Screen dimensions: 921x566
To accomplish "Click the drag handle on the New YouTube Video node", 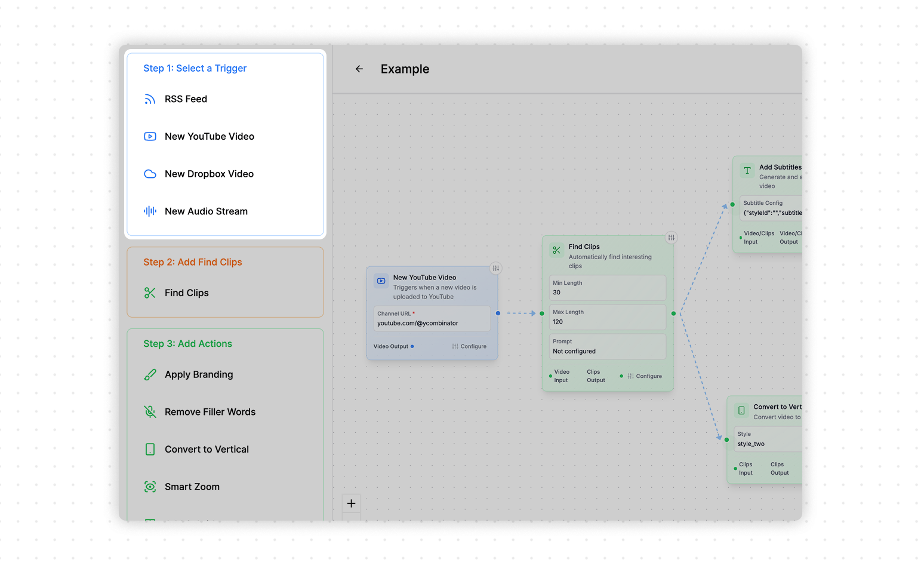I will [x=495, y=268].
